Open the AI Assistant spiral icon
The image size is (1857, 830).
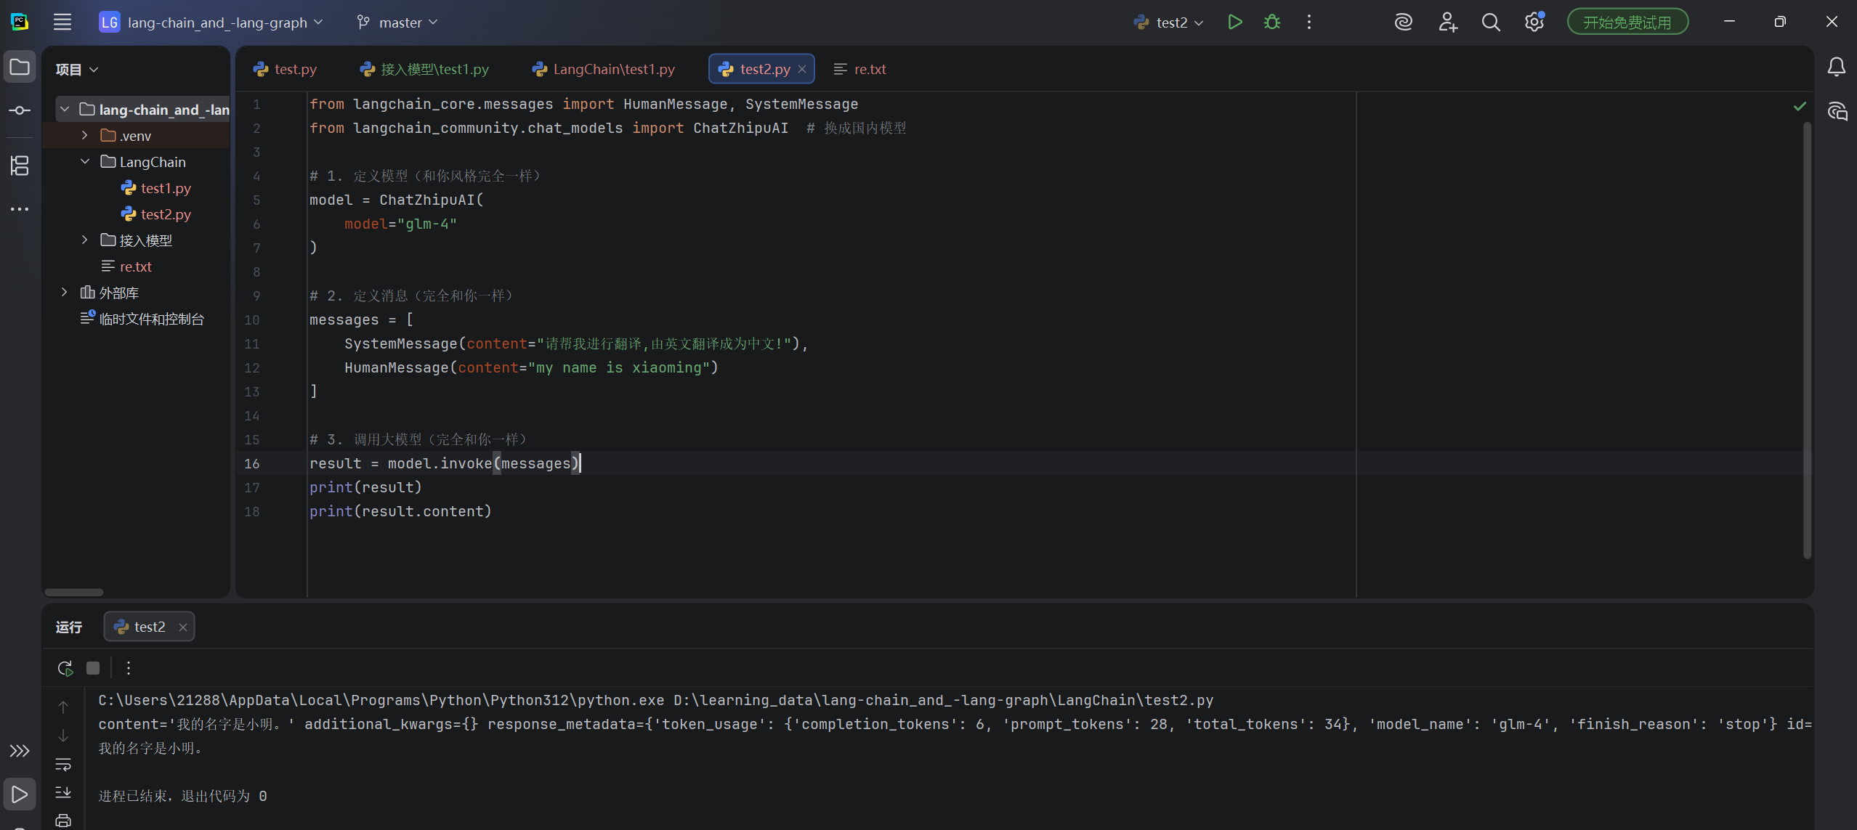click(1403, 23)
